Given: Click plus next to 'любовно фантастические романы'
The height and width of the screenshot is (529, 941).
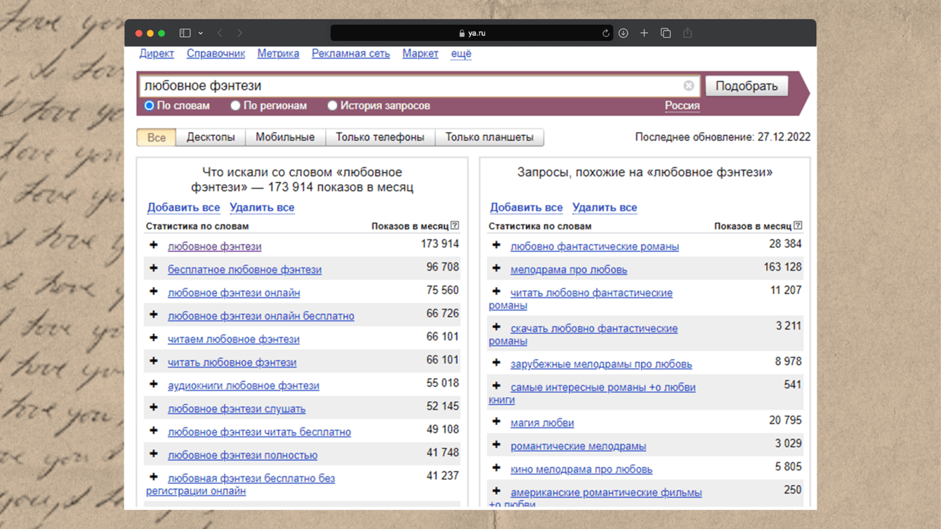Looking at the screenshot, I should click(x=496, y=246).
